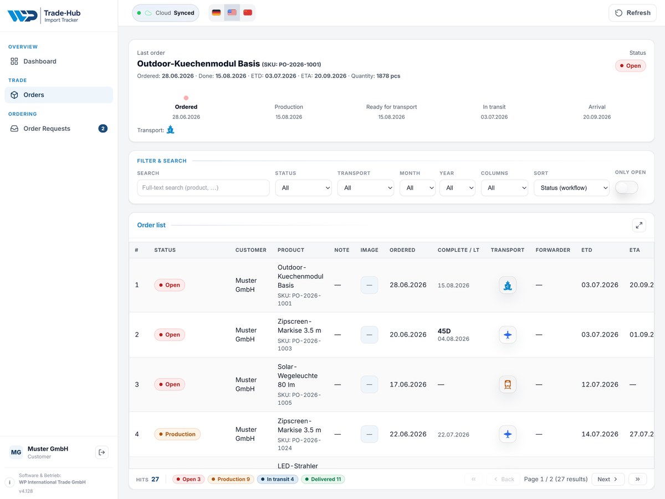Open the Transport filter dropdown
Viewport: 665px width, 499px height.
365,188
